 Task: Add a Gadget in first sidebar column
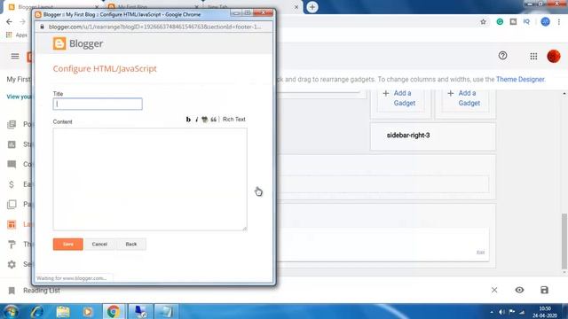[399, 98]
